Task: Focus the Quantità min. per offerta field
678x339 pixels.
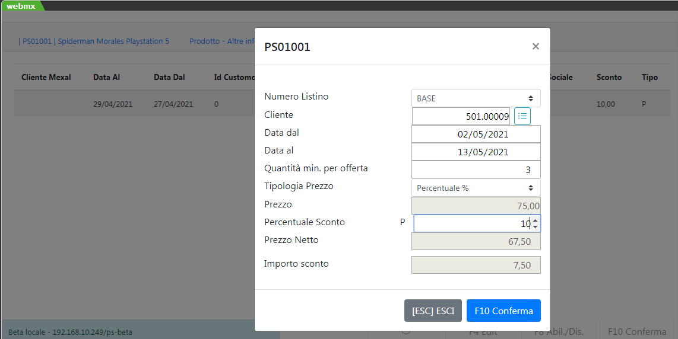Action: [476, 170]
